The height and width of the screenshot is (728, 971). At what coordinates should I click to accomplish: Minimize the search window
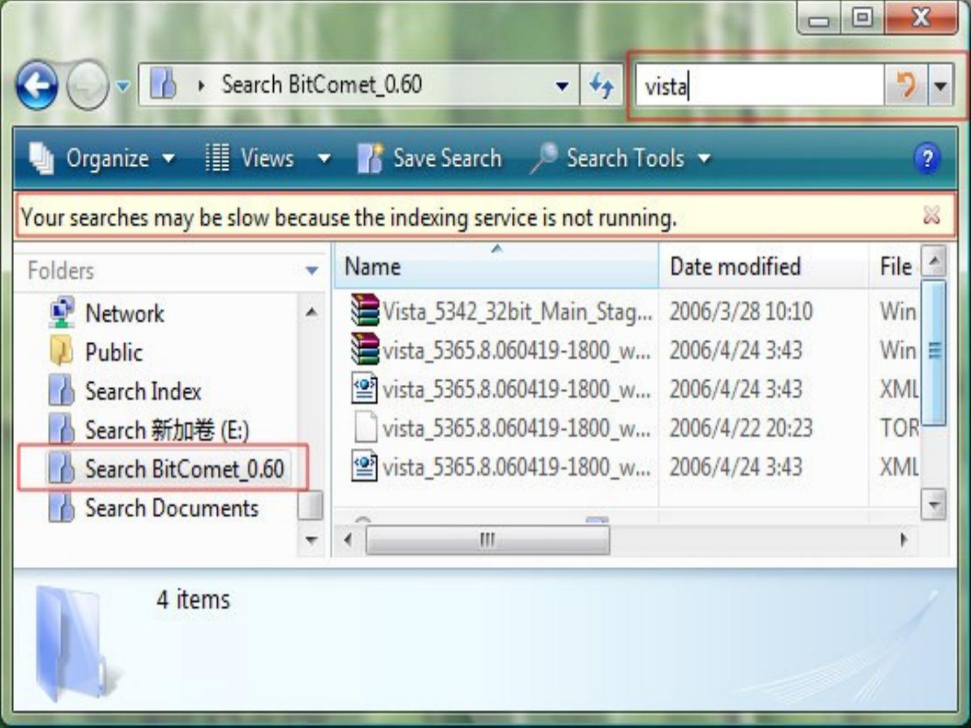point(819,19)
